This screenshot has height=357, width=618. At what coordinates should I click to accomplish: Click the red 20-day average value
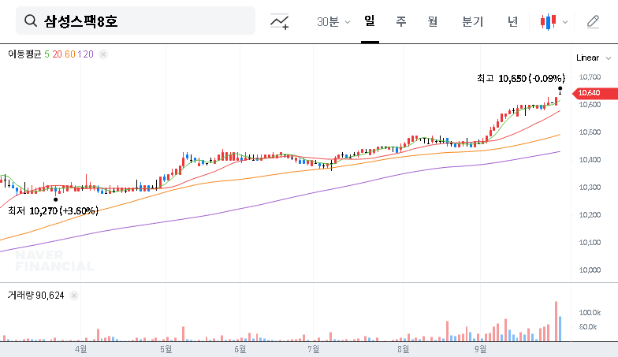57,54
